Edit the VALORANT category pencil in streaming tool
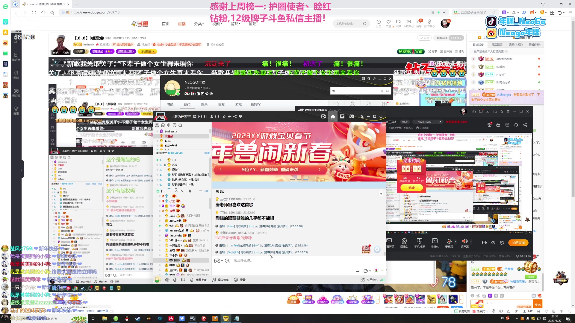 click(x=440, y=122)
